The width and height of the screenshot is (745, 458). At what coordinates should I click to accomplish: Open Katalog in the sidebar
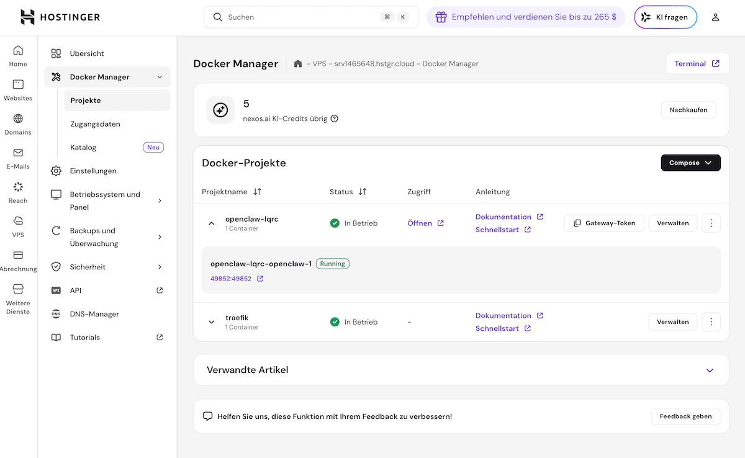pos(84,148)
